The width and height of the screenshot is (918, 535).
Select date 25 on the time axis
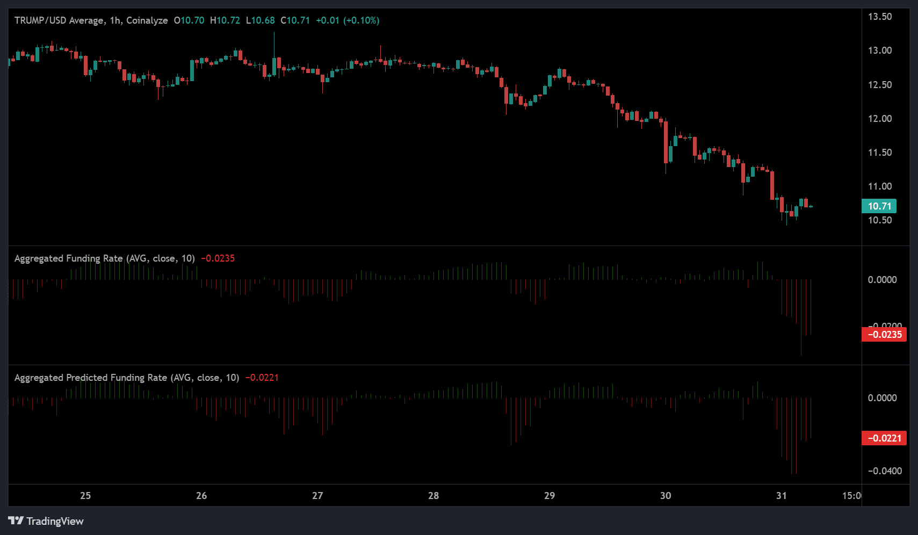click(x=85, y=495)
